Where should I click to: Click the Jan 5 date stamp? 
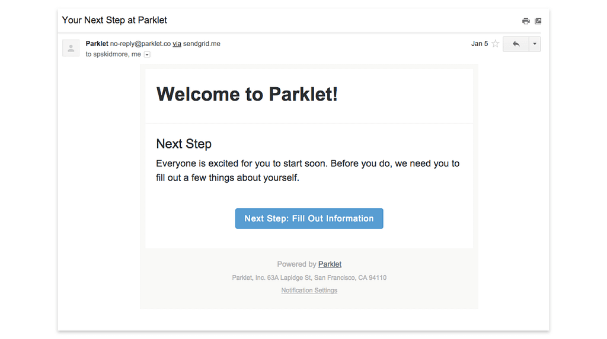[x=480, y=44]
